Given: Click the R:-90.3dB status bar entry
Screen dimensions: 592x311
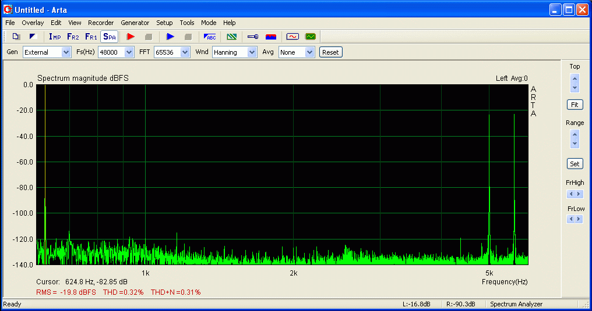Looking at the screenshot, I should [x=461, y=304].
